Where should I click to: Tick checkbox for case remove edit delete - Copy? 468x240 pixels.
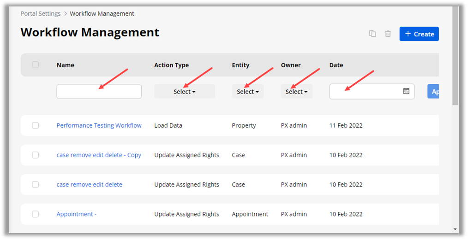click(x=36, y=155)
